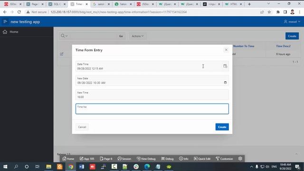
Task: Expand the search column selector magnifier
Action: 64,36
